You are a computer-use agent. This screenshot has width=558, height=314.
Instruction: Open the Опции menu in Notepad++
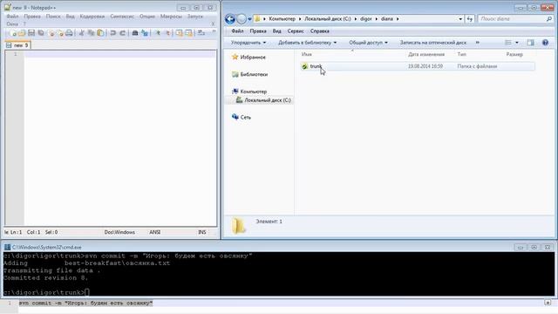(147, 17)
